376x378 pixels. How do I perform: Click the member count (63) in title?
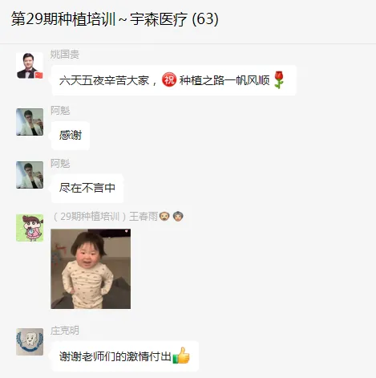[x=205, y=19]
